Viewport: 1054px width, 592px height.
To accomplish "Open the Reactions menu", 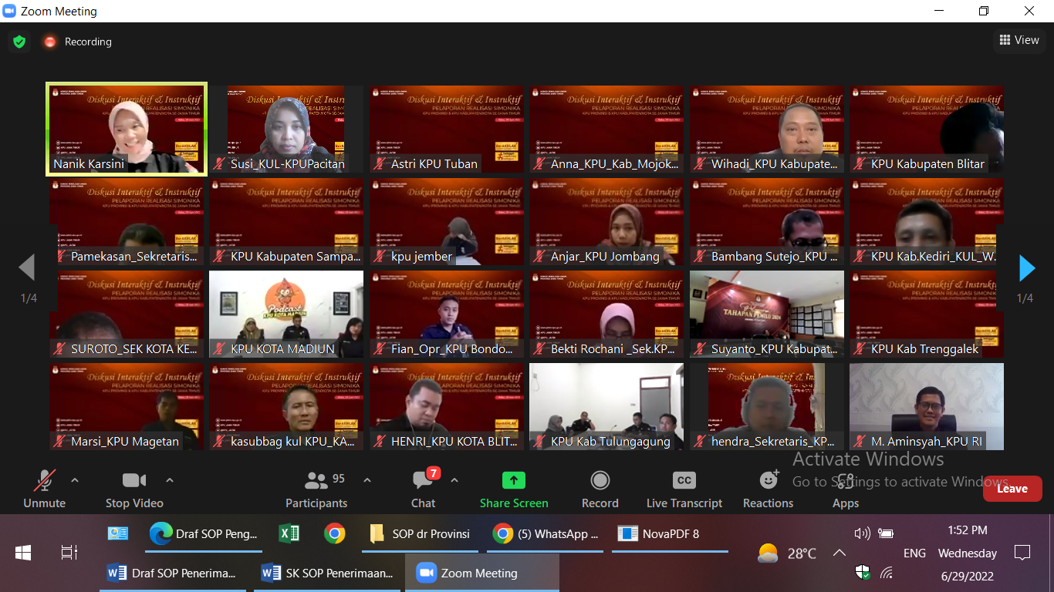I will [768, 489].
